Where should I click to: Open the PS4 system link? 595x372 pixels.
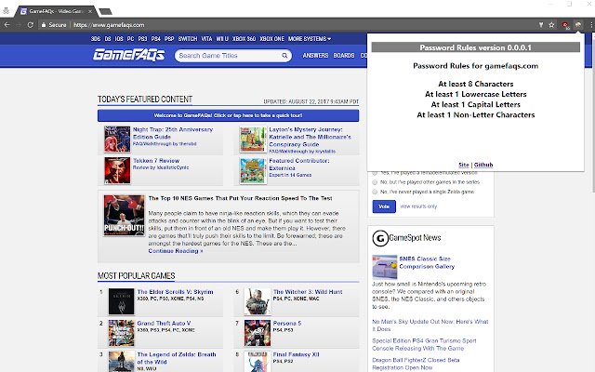[x=155, y=39]
